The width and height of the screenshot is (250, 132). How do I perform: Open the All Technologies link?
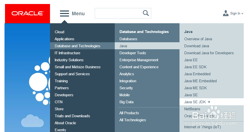click(x=133, y=120)
